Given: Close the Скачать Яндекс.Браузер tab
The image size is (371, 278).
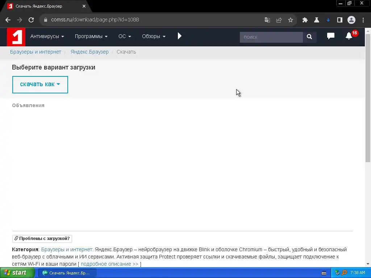Looking at the screenshot, I should (x=84, y=7).
